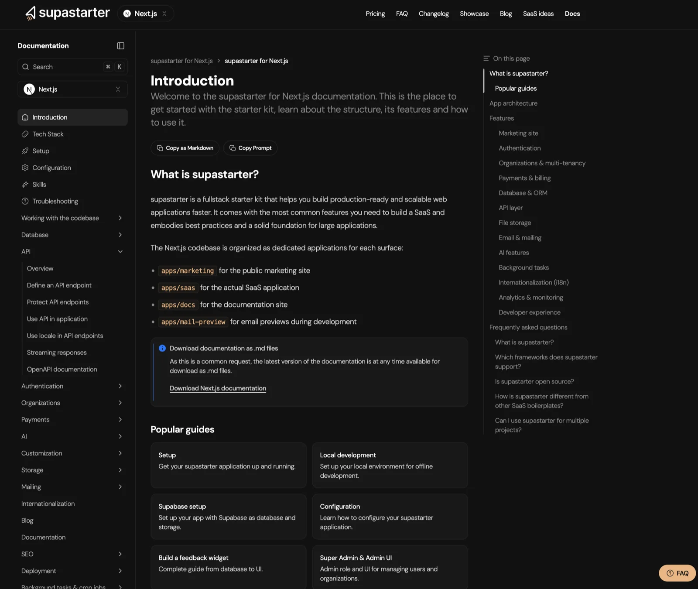This screenshot has height=589, width=698.
Task: Expand the Mailing sidebar section
Action: coord(72,487)
